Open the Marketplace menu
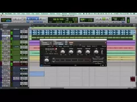 tap(73, 14)
